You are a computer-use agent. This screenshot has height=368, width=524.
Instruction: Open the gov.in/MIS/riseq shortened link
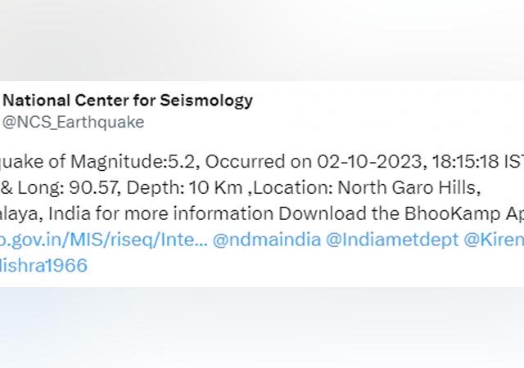(104, 240)
